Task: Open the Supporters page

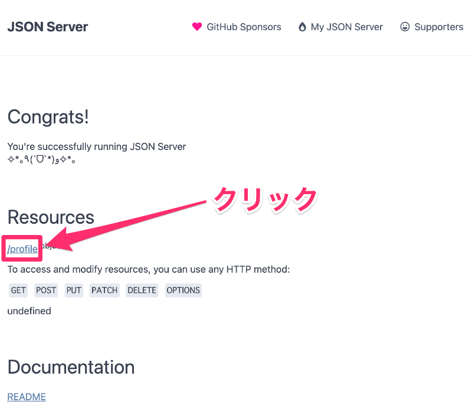Action: click(x=438, y=27)
